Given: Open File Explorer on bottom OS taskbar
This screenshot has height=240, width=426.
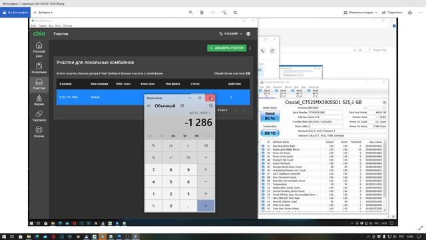Looking at the screenshot, I should (29, 237).
